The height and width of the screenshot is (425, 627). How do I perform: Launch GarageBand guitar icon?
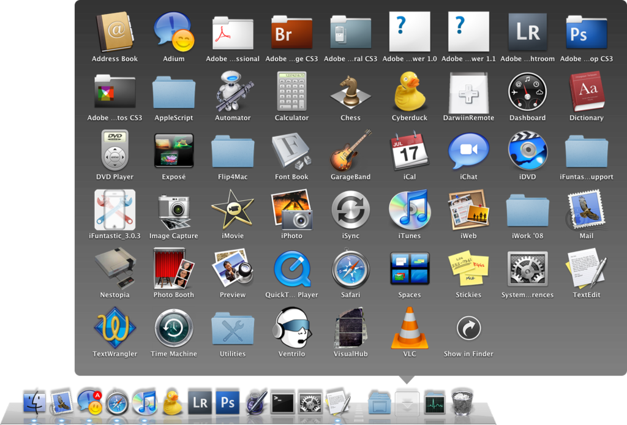coord(351,150)
